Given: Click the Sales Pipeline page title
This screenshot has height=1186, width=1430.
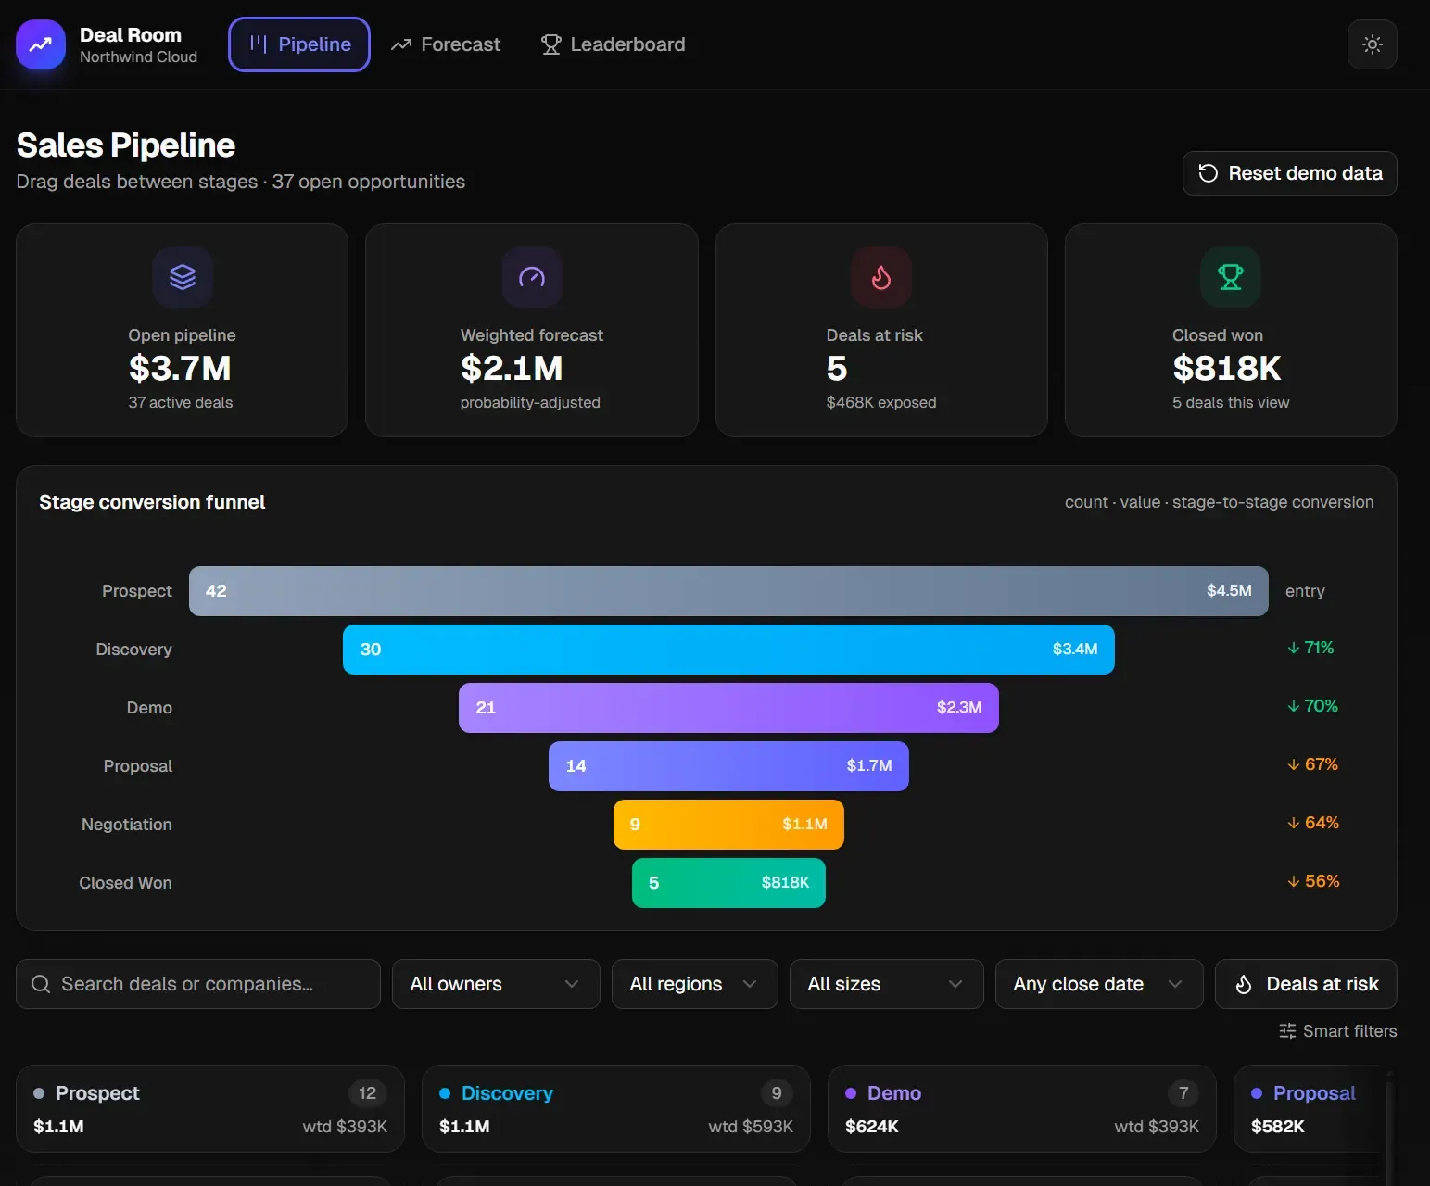Looking at the screenshot, I should (126, 145).
